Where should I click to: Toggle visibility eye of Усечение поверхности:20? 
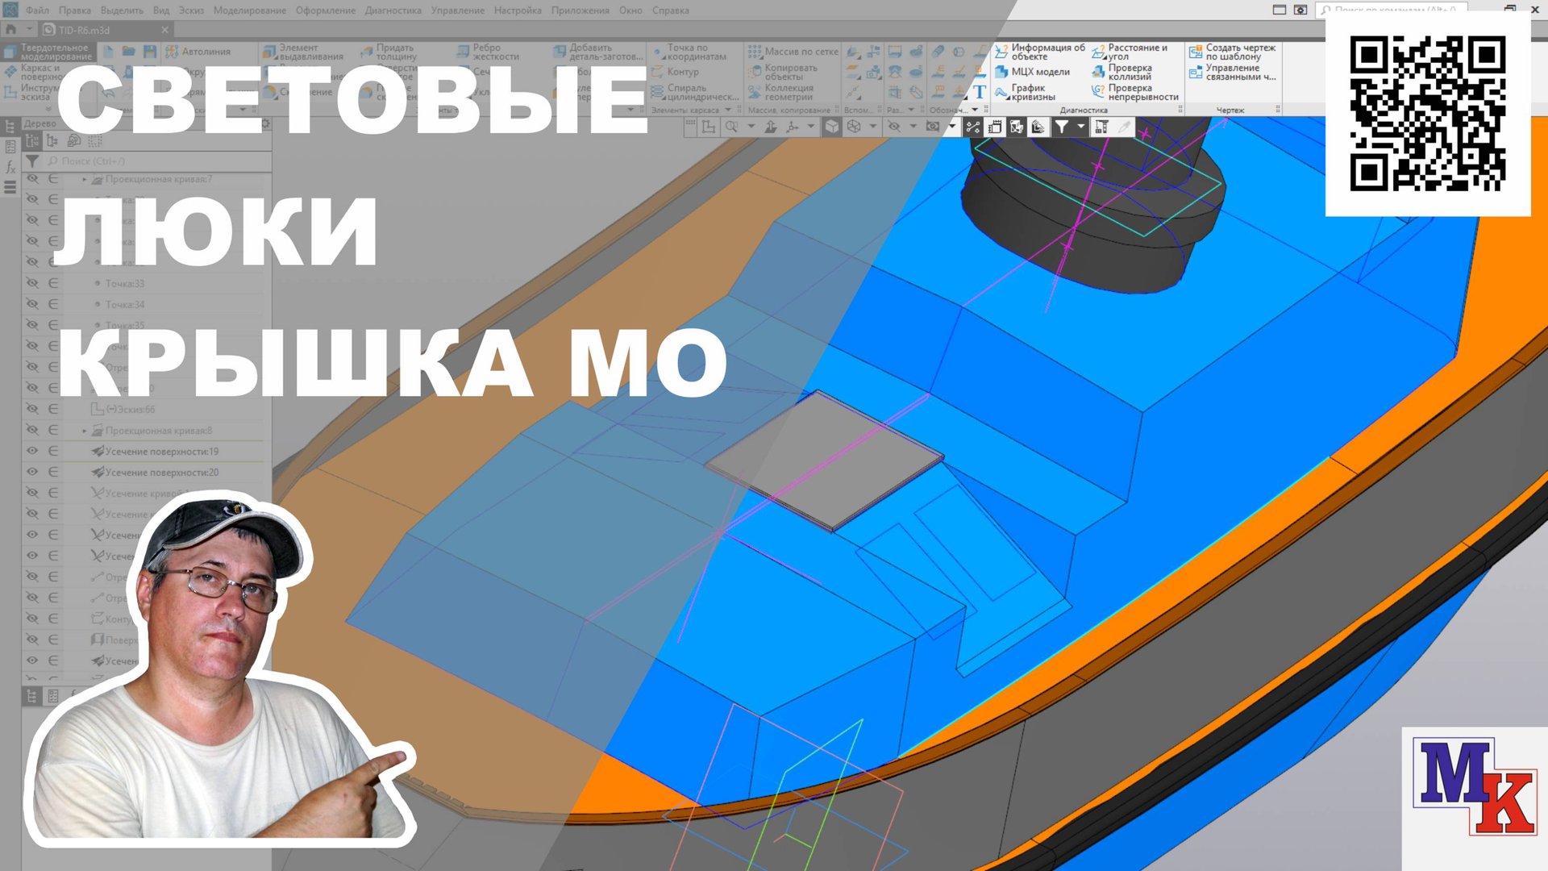click(x=32, y=472)
